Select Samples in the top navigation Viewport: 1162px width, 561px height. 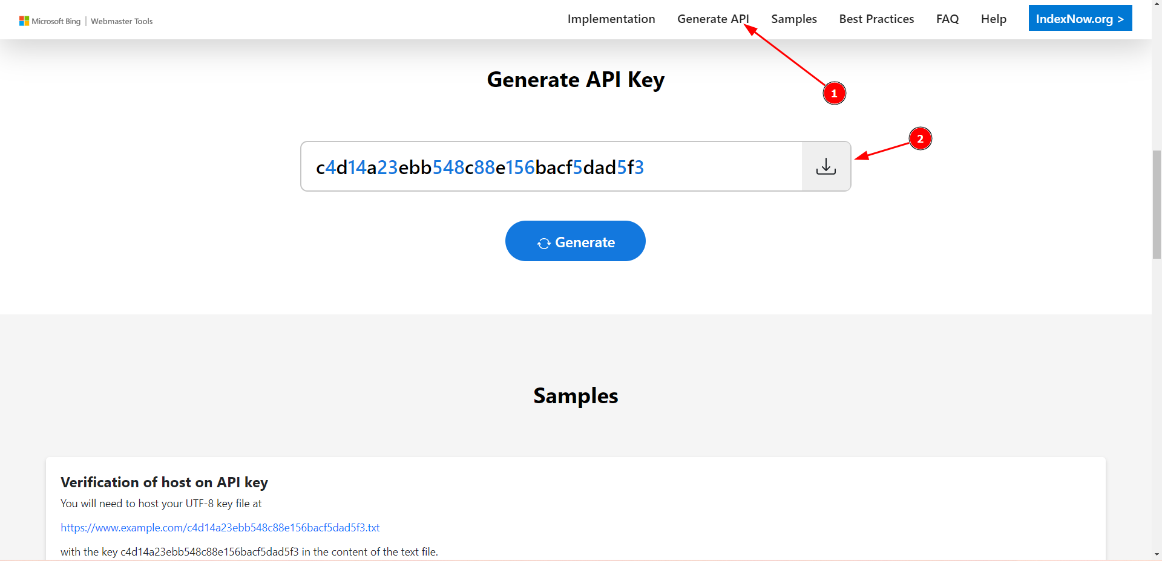794,19
